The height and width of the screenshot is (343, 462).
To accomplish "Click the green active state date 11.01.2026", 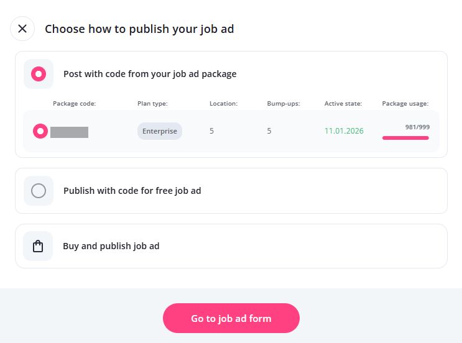I will [344, 131].
